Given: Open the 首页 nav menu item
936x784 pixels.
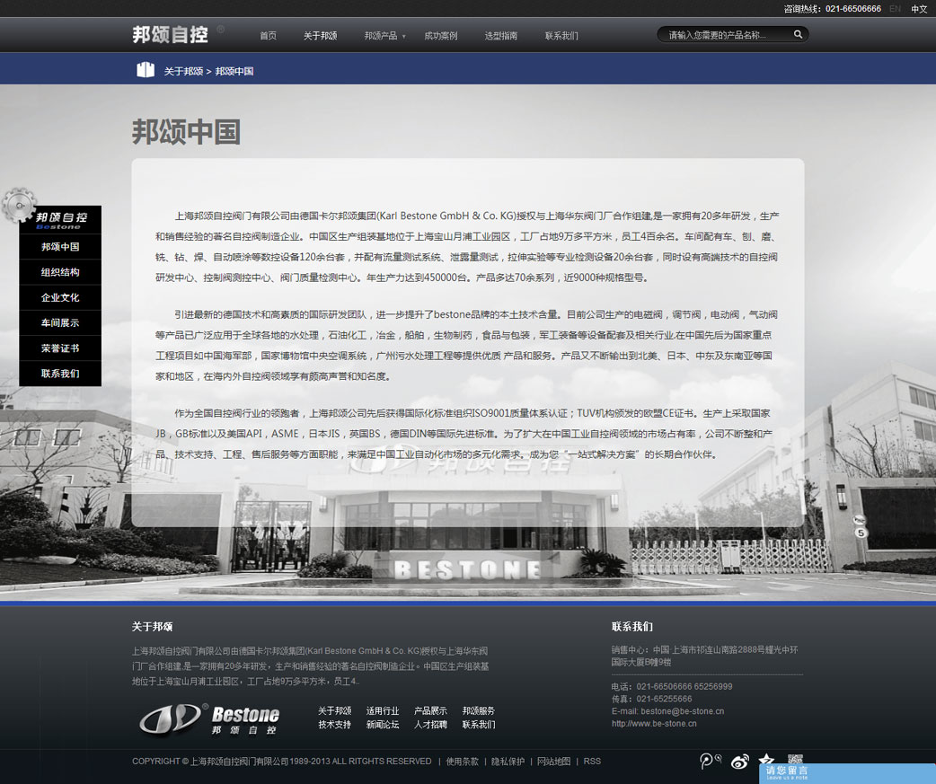Looking at the screenshot, I should [x=268, y=36].
